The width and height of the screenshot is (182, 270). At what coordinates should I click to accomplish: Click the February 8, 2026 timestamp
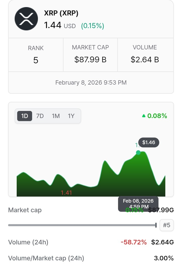(x=91, y=83)
